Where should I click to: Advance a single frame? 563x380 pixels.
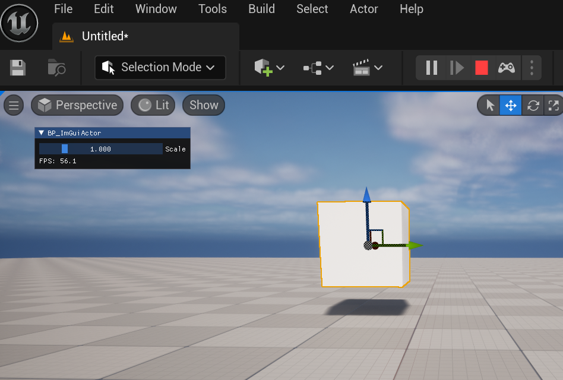pos(457,68)
